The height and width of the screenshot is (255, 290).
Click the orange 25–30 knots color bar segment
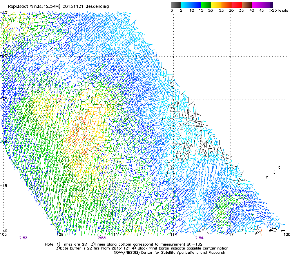coord(227,5)
